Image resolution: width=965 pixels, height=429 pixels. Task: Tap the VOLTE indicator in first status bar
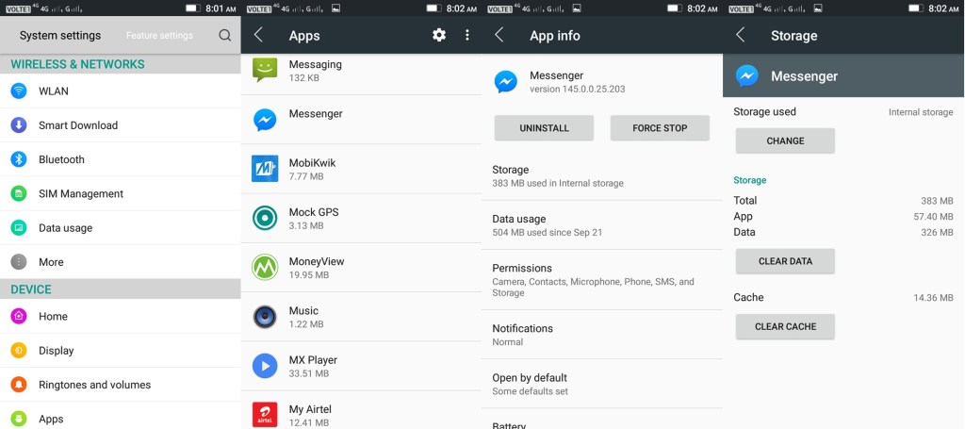(x=16, y=9)
